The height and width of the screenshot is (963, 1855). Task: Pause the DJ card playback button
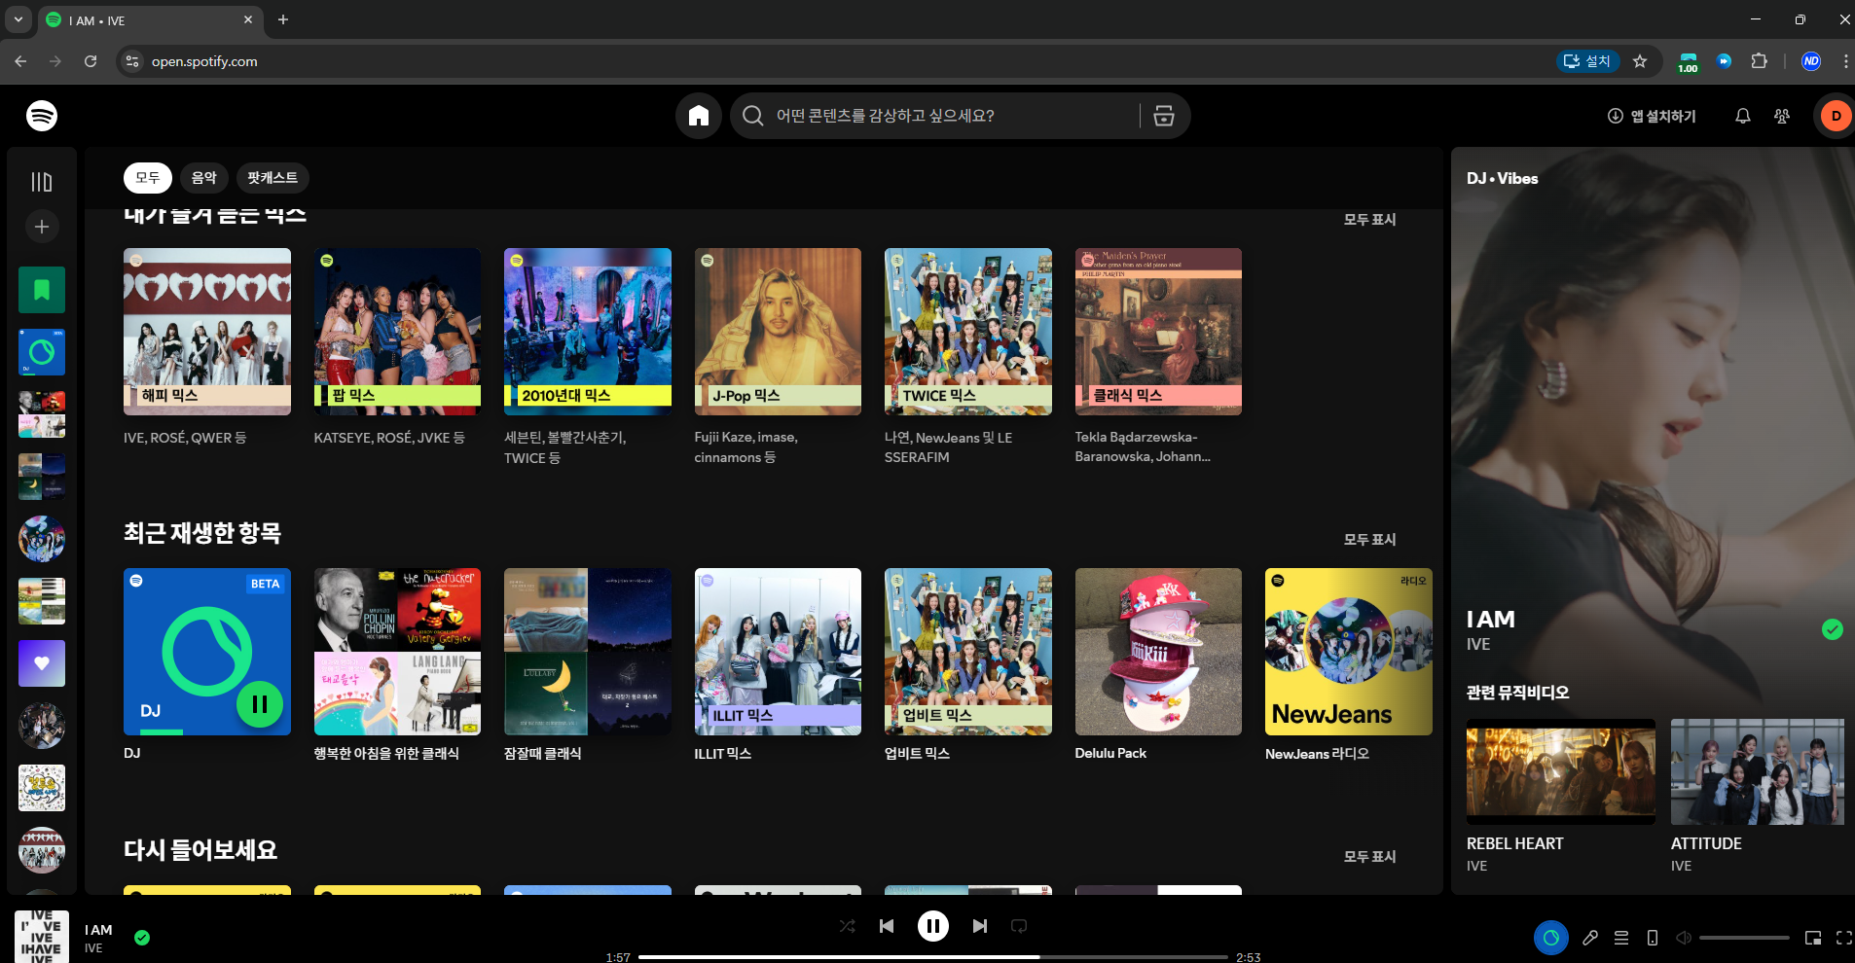click(x=260, y=704)
